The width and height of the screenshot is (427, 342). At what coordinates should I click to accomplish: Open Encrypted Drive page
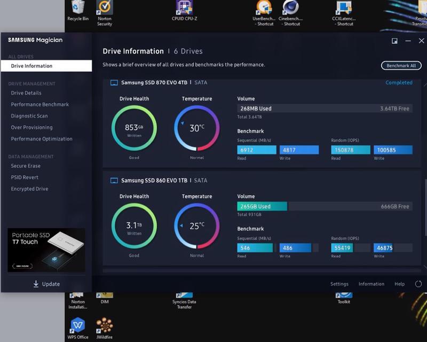[x=29, y=189]
